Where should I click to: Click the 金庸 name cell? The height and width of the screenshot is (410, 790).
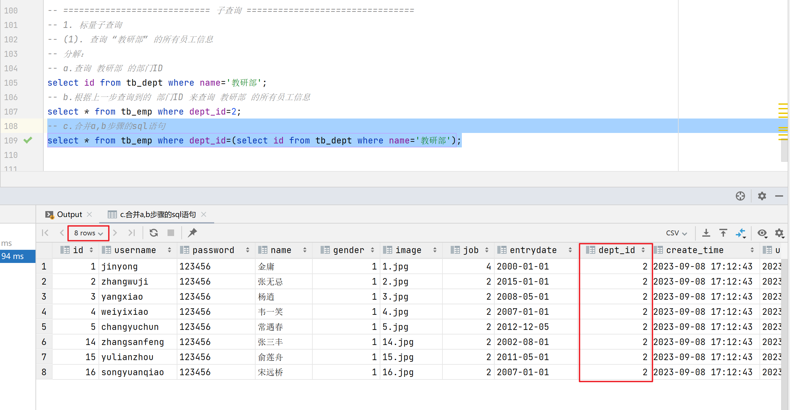[x=283, y=267]
